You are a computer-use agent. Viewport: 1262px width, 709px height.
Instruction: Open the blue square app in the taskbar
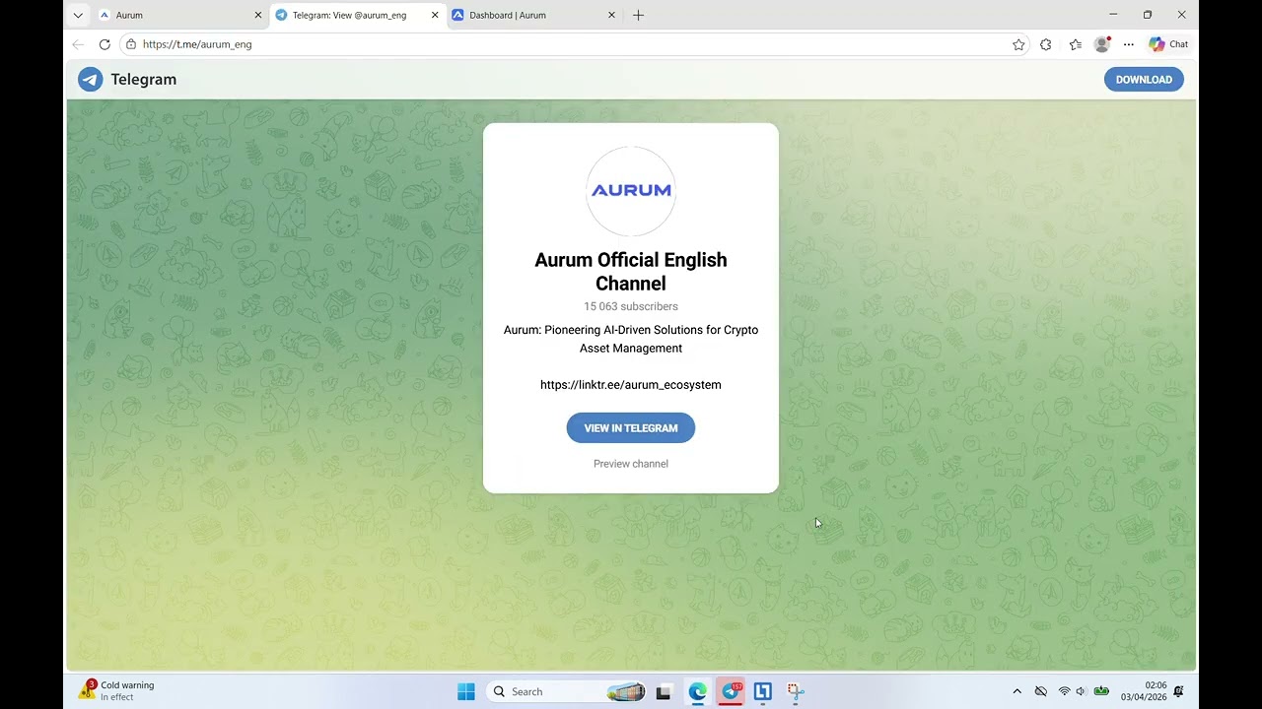coord(762,692)
